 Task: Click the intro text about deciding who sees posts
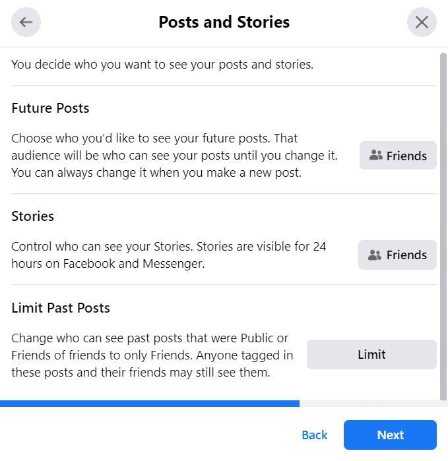coord(162,65)
